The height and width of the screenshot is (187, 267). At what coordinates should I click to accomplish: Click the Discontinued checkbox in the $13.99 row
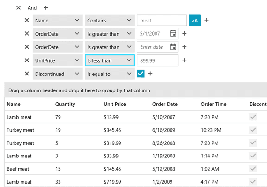(253, 117)
